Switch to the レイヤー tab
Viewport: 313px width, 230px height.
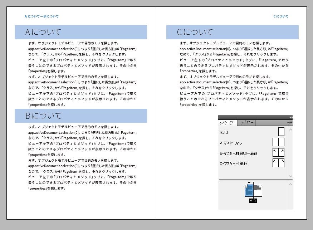coord(246,123)
